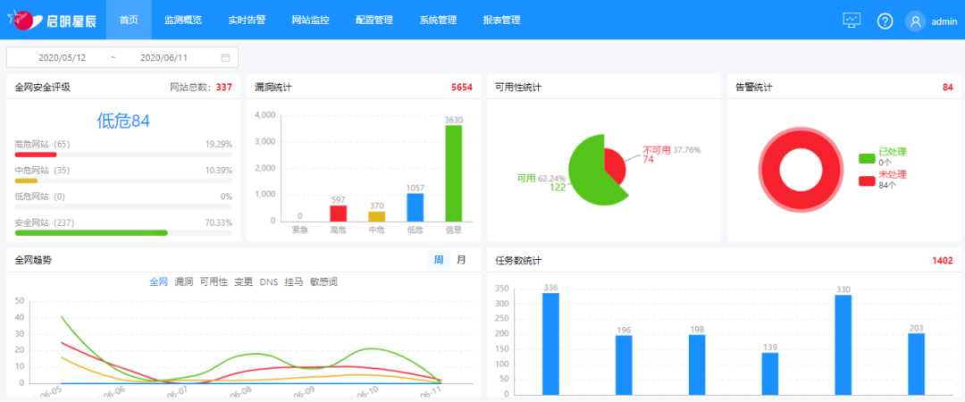Image resolution: width=965 pixels, height=402 pixels.
Task: Open the 配置管理 menu
Action: point(373,20)
